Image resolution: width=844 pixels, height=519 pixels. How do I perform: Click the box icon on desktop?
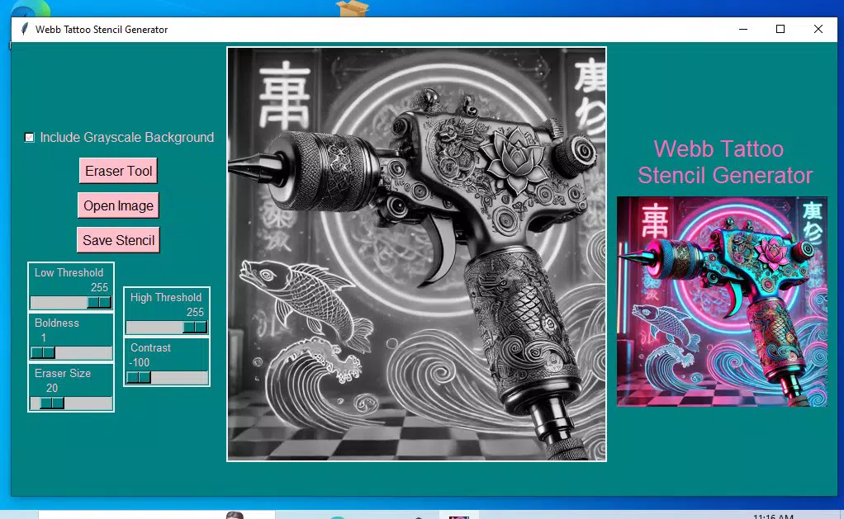pos(352,8)
